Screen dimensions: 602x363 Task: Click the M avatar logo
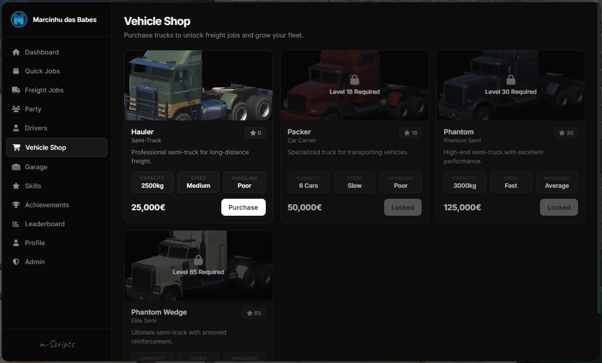[19, 20]
